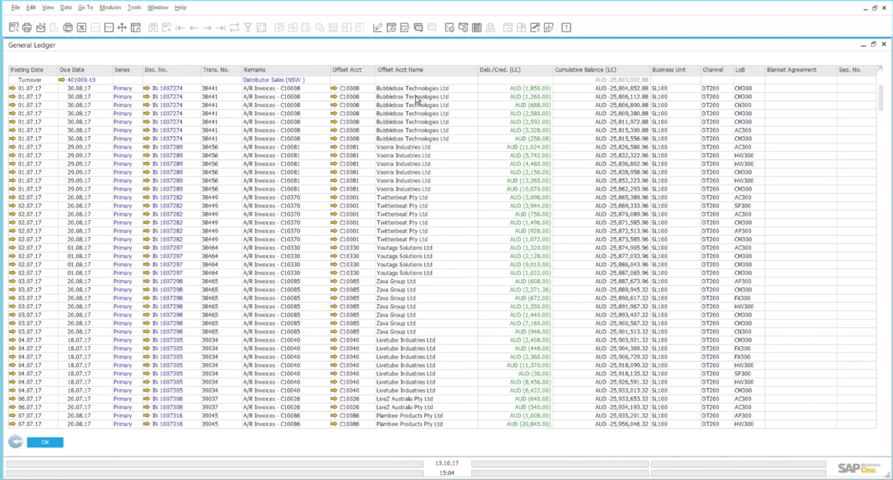This screenshot has height=480, width=893.
Task: Click the Fax toolbar icon
Action: pos(68,28)
